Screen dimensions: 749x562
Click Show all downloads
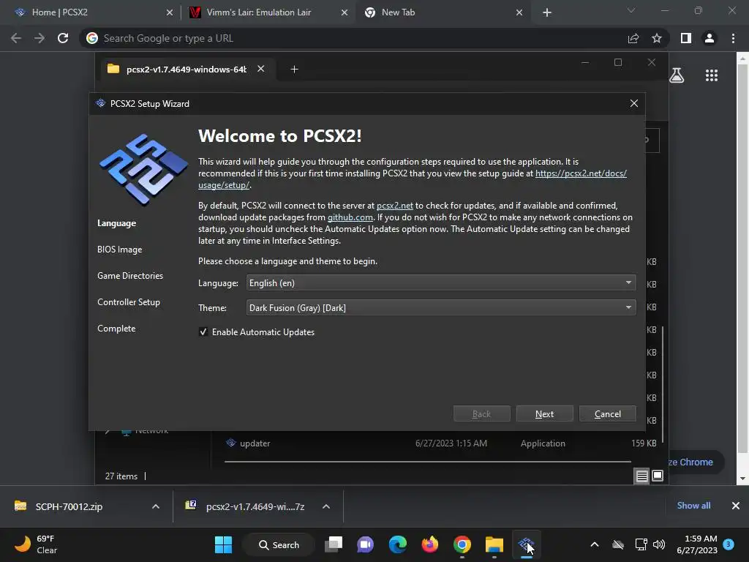click(693, 506)
